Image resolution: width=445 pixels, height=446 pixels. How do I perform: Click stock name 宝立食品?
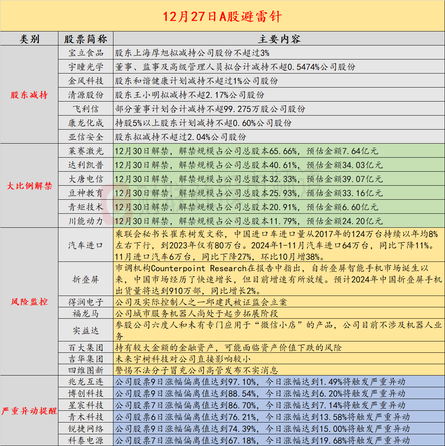[86, 53]
